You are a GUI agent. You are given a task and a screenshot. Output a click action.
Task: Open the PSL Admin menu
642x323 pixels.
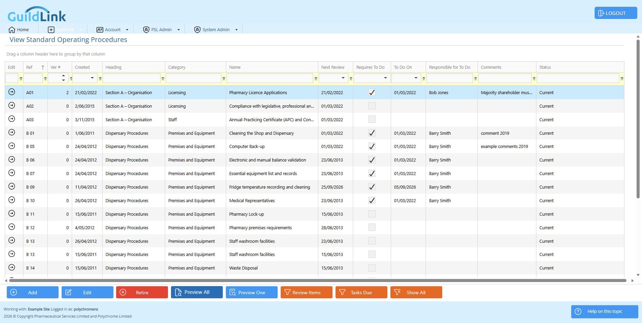161,30
